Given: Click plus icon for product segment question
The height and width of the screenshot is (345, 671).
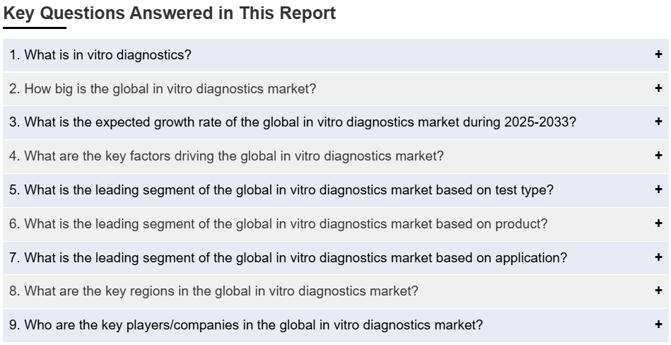Looking at the screenshot, I should (x=658, y=223).
